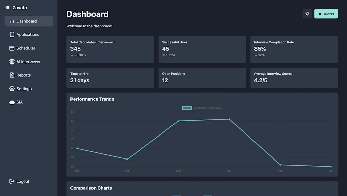This screenshot has height=196, width=347.
Task: Click the Zavata logo icon
Action: 7,7
